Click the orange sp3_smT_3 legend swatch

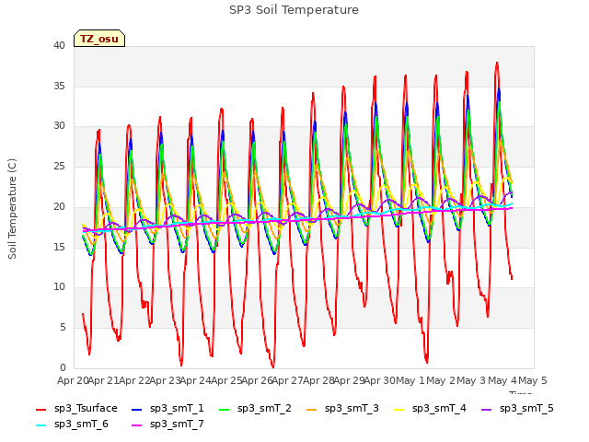[312, 409]
